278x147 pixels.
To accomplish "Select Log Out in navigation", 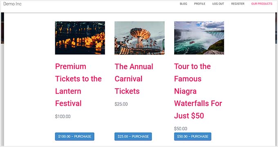I will [218, 4].
